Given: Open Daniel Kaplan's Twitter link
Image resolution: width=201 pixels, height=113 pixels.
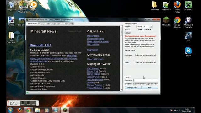Looking at the screenshot, I should (94, 74).
